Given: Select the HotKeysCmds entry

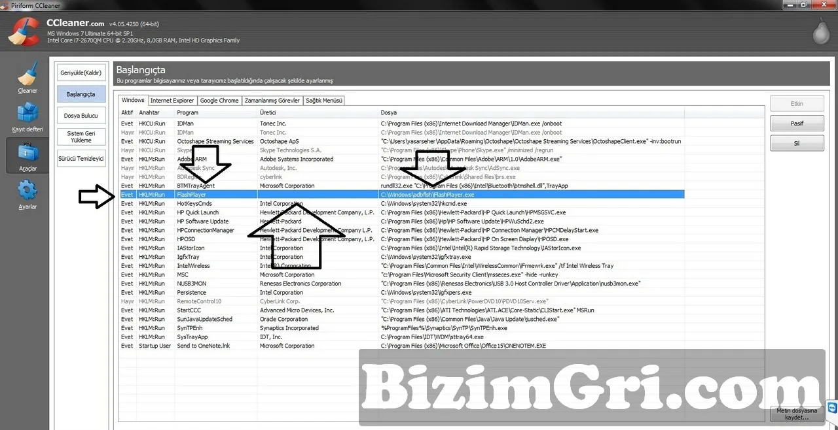Looking at the screenshot, I should 401,203.
